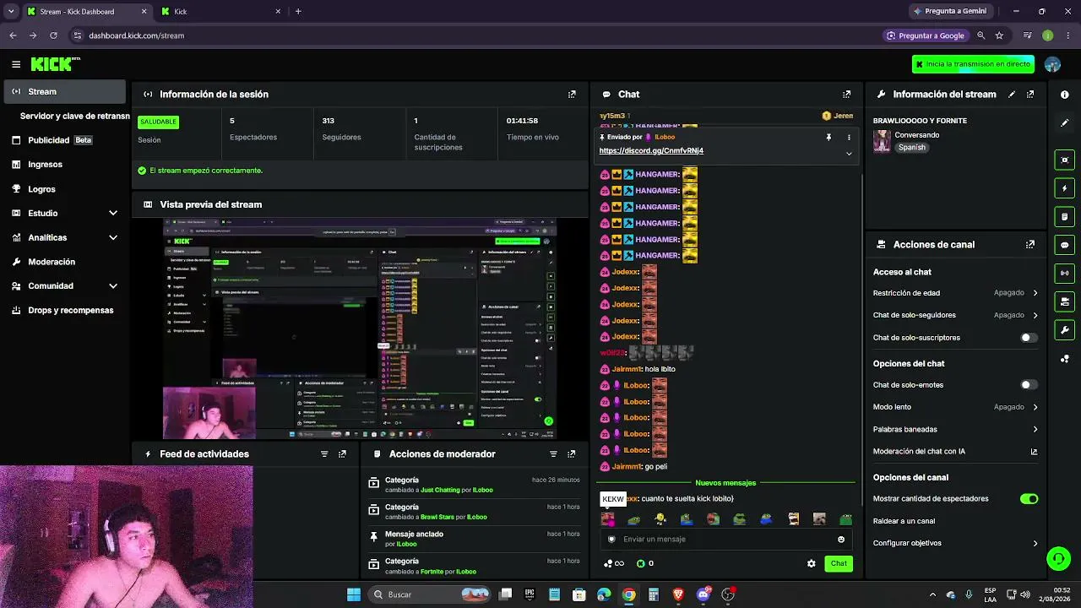The image size is (1081, 608).
Task: Toggle Chat de solo-suscriptores switch
Action: click(1029, 338)
